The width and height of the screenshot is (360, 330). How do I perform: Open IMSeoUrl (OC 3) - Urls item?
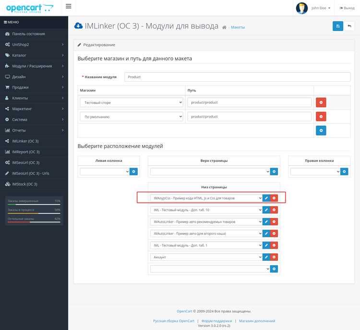click(x=34, y=173)
